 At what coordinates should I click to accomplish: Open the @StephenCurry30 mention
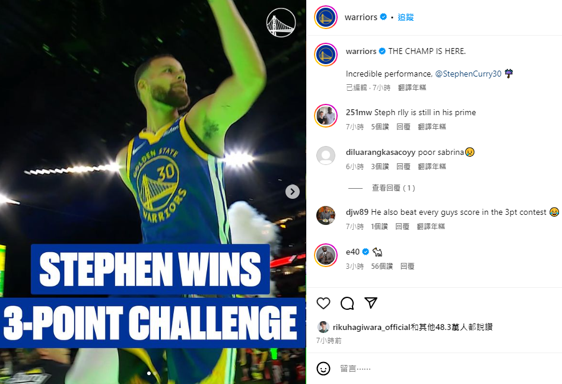pyautogui.click(x=468, y=74)
